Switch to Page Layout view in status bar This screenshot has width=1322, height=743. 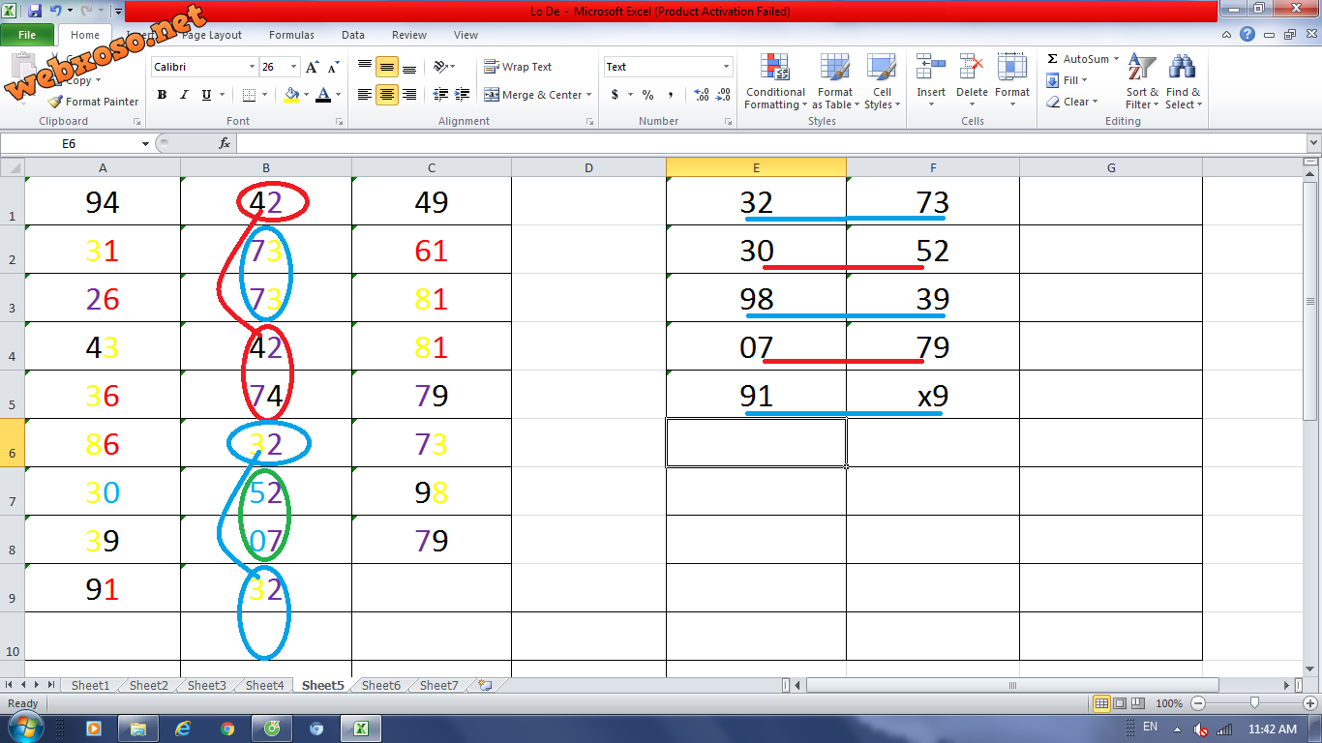point(1119,703)
